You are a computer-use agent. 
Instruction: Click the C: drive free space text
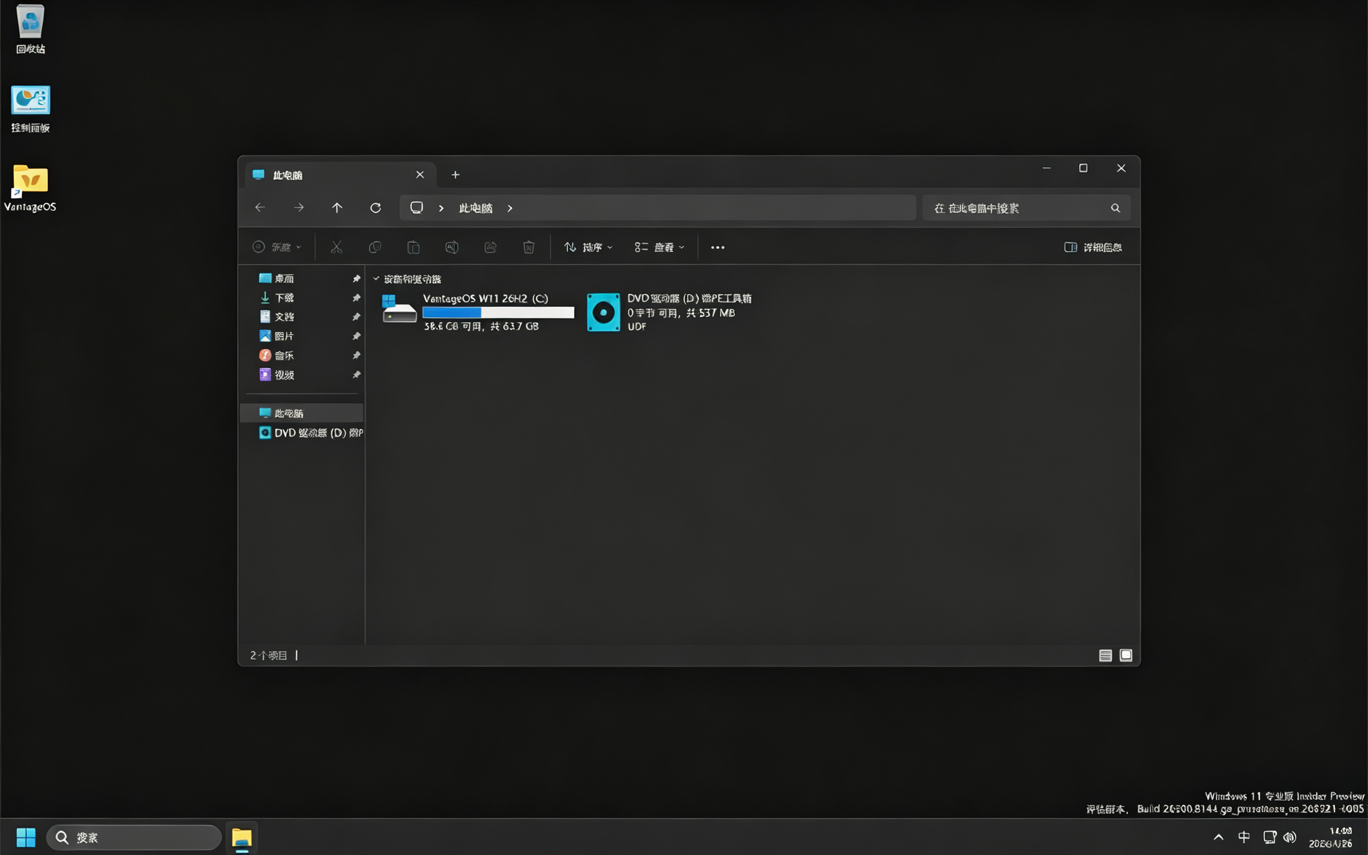click(x=481, y=327)
